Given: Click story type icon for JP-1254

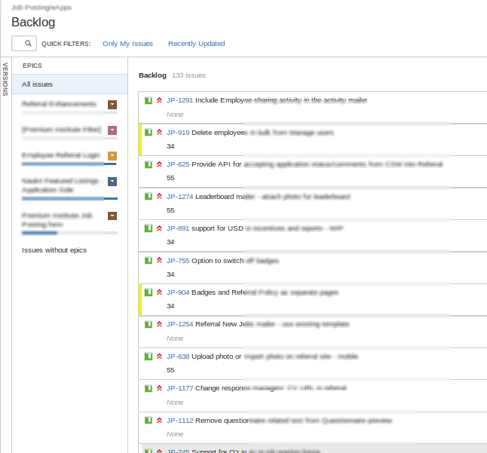Looking at the screenshot, I should [149, 324].
